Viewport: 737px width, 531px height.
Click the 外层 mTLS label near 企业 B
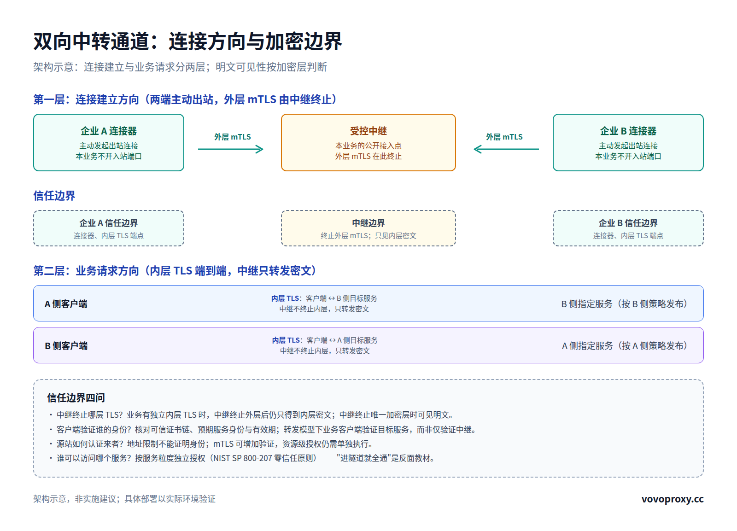pyautogui.click(x=504, y=137)
